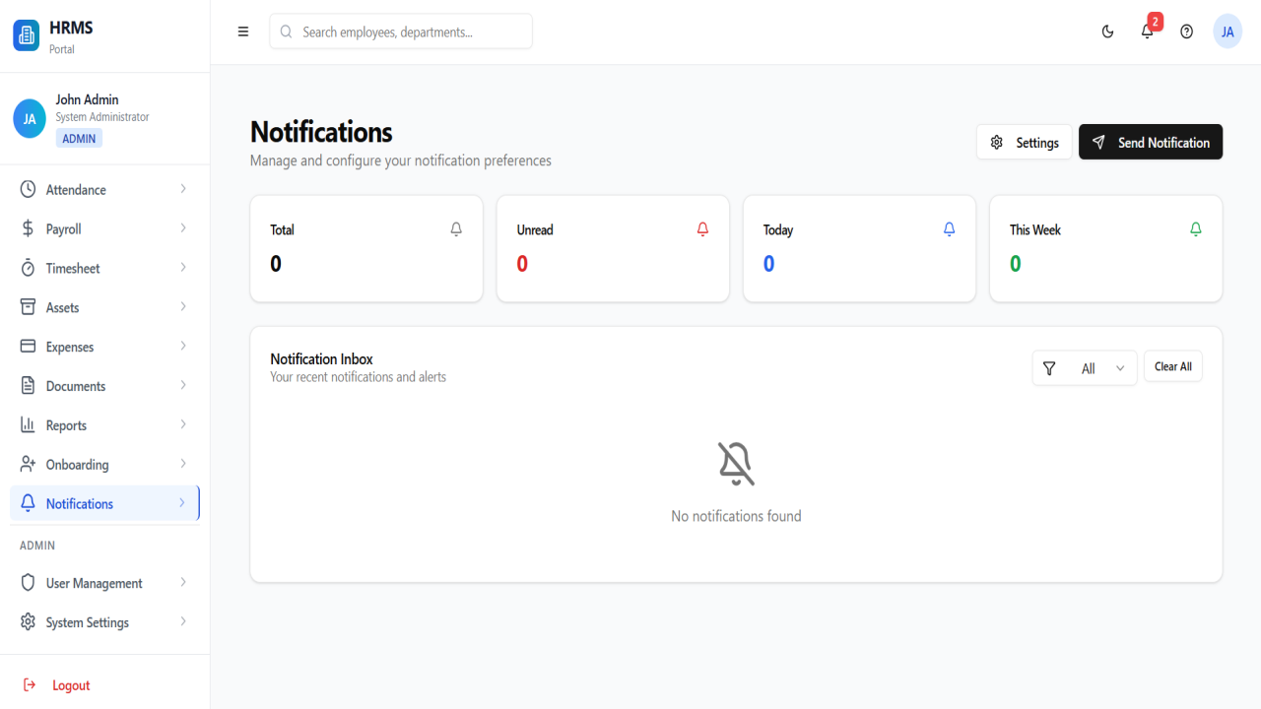Image resolution: width=1261 pixels, height=709 pixels.
Task: Expand the Payroll sidebar section
Action: tap(104, 228)
